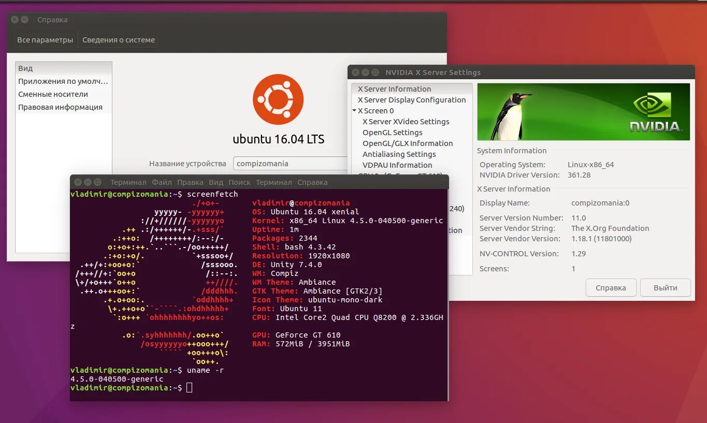Click the Icon Theme: ubuntu-mono-dark line
This screenshot has width=707, height=423.
[318, 300]
